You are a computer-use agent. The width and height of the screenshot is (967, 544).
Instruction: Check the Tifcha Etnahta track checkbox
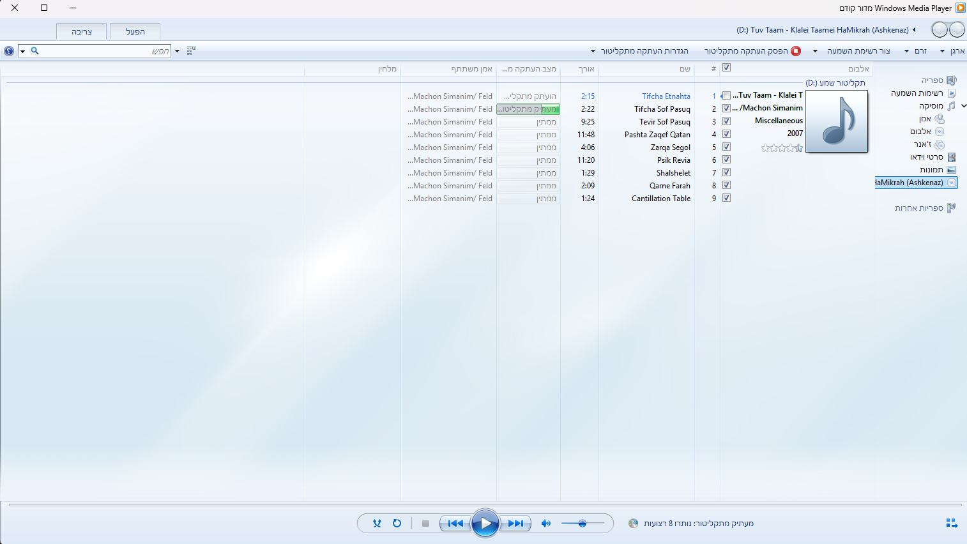click(x=726, y=96)
